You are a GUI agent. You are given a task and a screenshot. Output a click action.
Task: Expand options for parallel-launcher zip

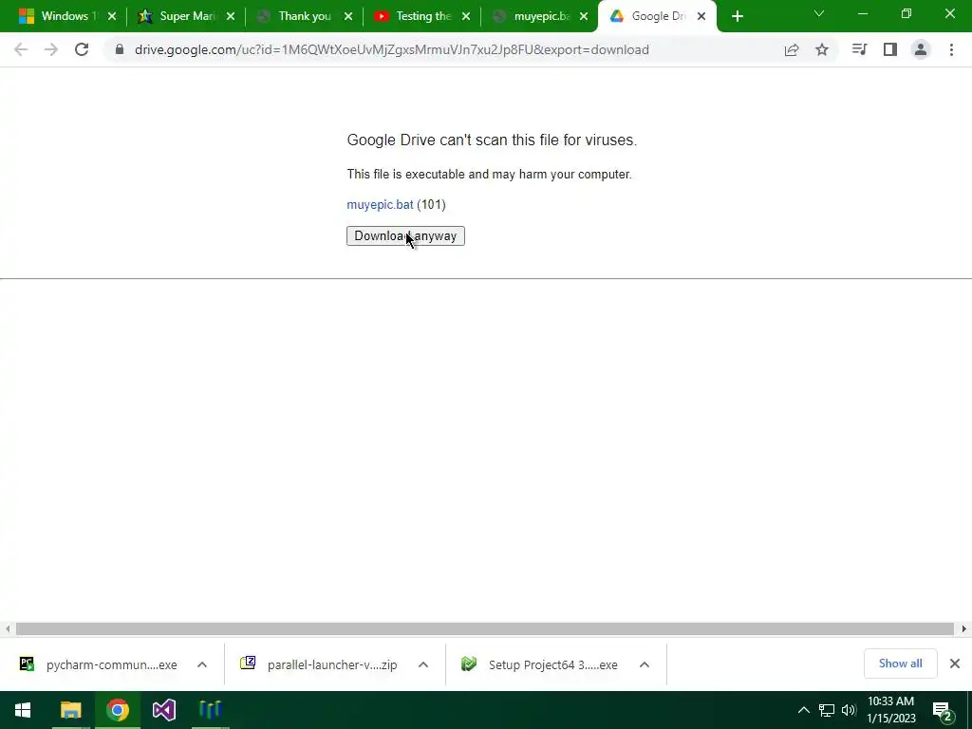[x=422, y=664]
